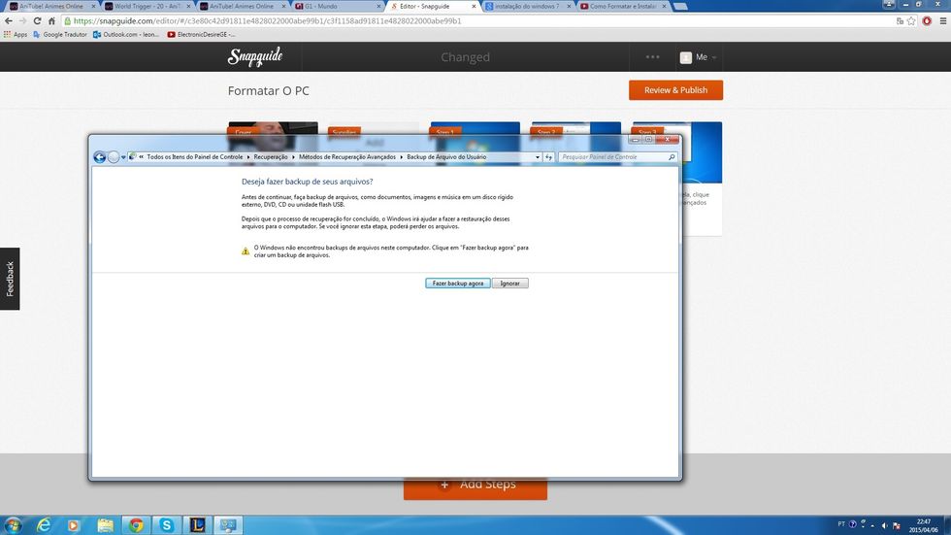Open the Windows Start menu
Image resolution: width=951 pixels, height=535 pixels.
[x=13, y=525]
